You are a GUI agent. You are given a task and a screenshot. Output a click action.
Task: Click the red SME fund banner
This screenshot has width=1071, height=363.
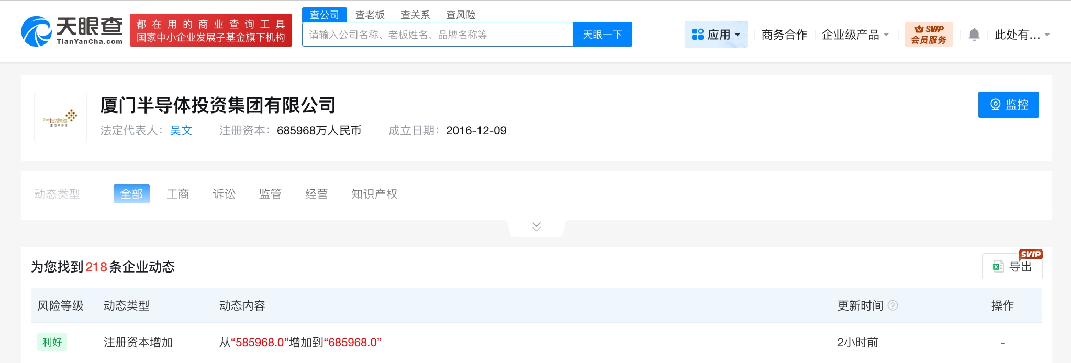click(x=211, y=30)
